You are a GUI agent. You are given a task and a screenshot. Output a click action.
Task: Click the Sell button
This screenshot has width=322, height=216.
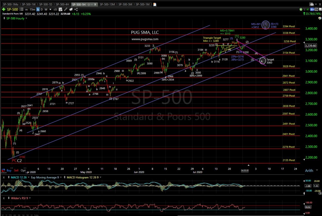pyautogui.click(x=16, y=170)
